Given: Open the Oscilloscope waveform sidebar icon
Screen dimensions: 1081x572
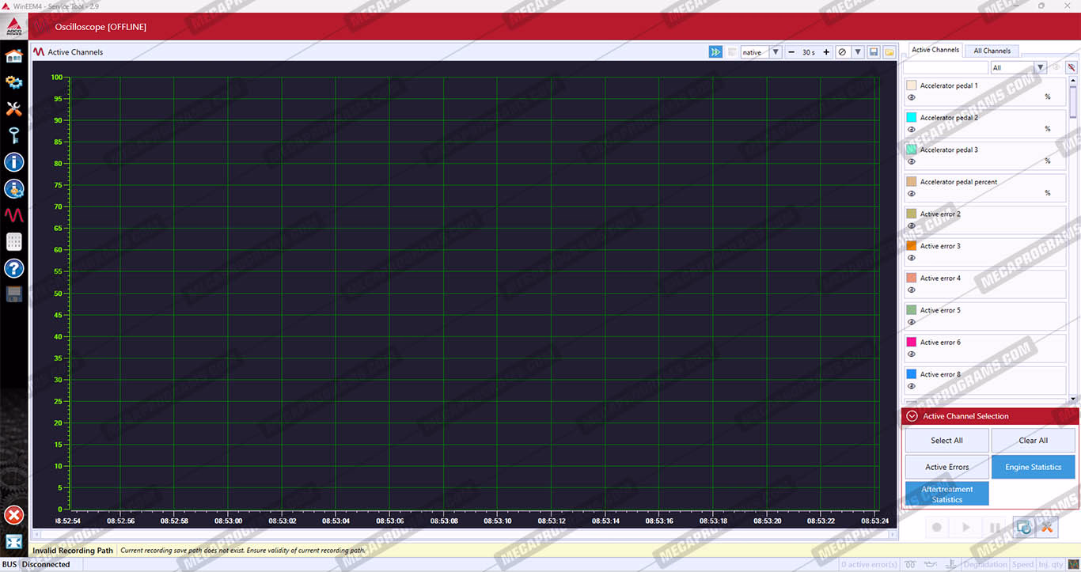Looking at the screenshot, I should (13, 215).
